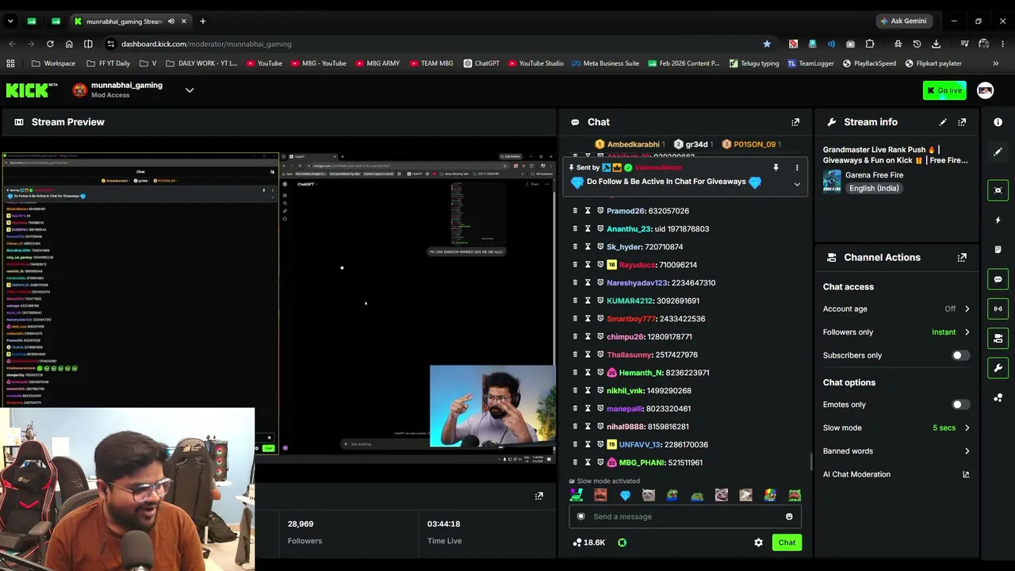1015x571 pixels.
Task: Click the green K icon beside 18.6K
Action: tap(622, 542)
